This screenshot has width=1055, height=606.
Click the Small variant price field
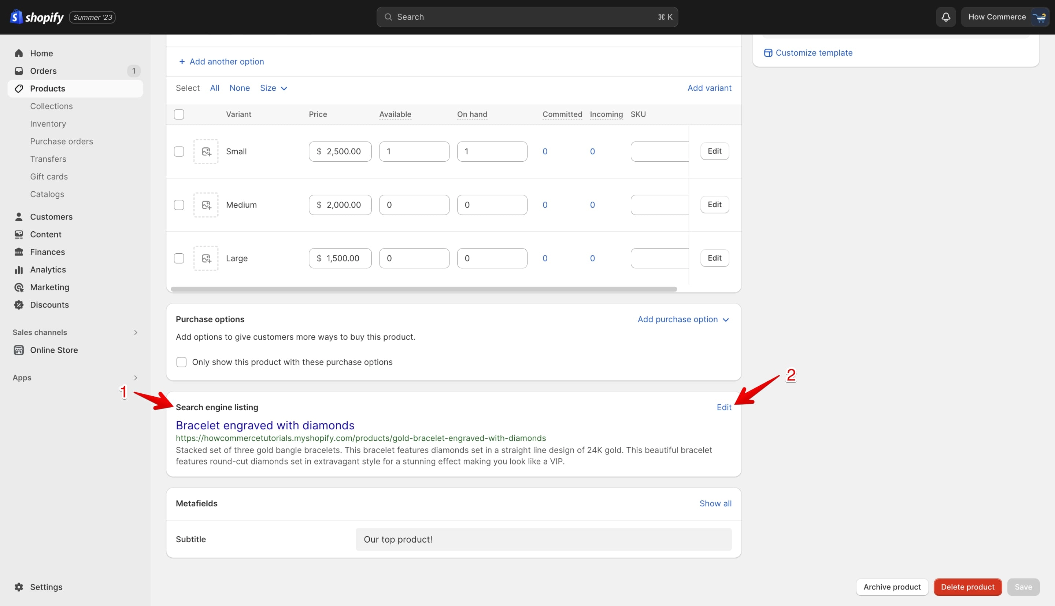[x=340, y=151]
